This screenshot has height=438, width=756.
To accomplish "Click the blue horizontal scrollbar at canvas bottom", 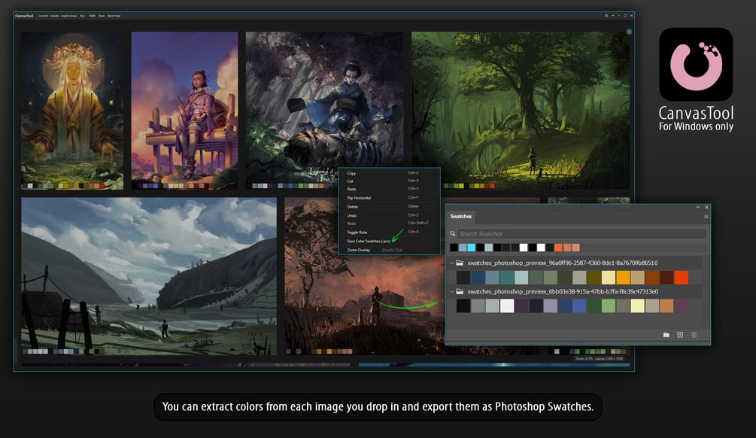I will (x=494, y=365).
